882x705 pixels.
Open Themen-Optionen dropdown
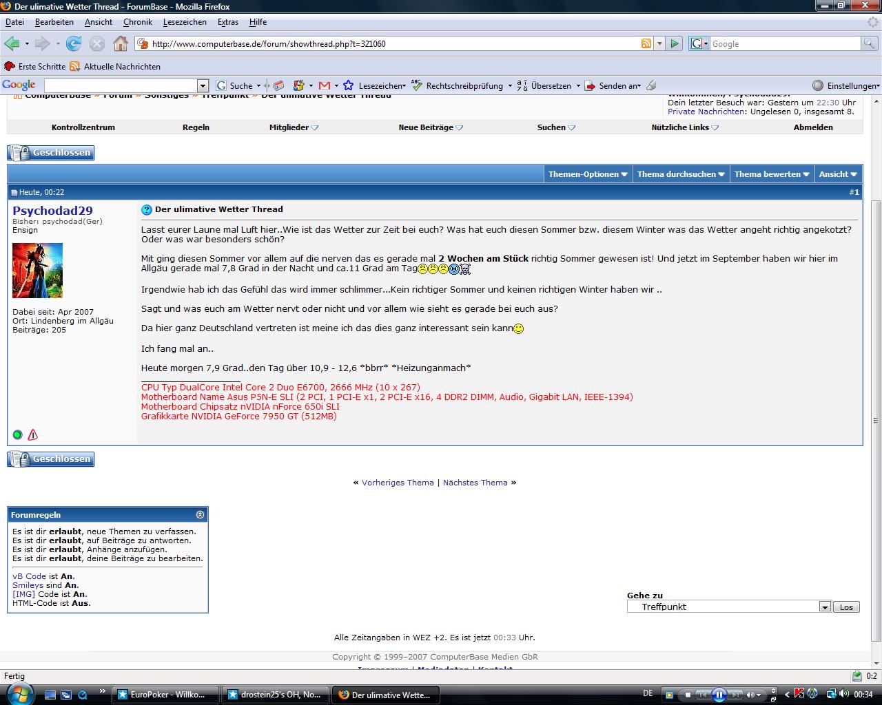click(588, 174)
